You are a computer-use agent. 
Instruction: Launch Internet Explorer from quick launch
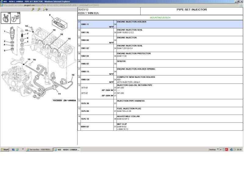point(17,150)
